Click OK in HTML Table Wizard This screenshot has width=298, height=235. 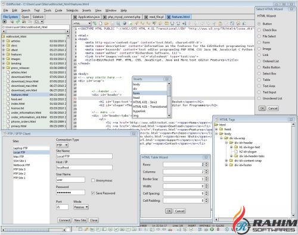tap(169, 211)
